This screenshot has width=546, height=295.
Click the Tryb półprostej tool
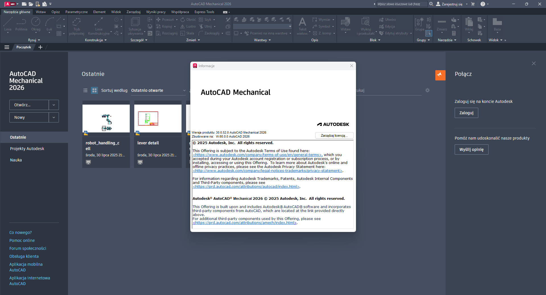[x=77, y=26]
